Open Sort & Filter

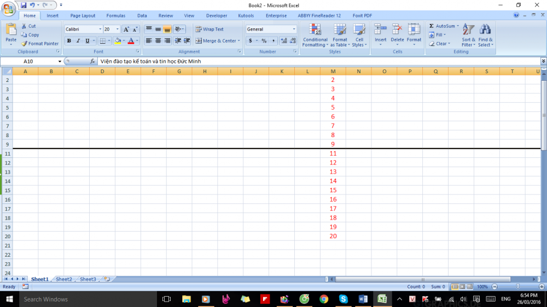click(468, 35)
